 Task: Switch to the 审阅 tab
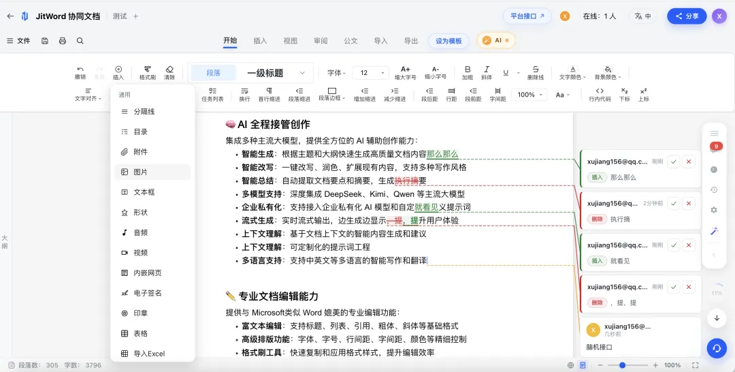[321, 41]
